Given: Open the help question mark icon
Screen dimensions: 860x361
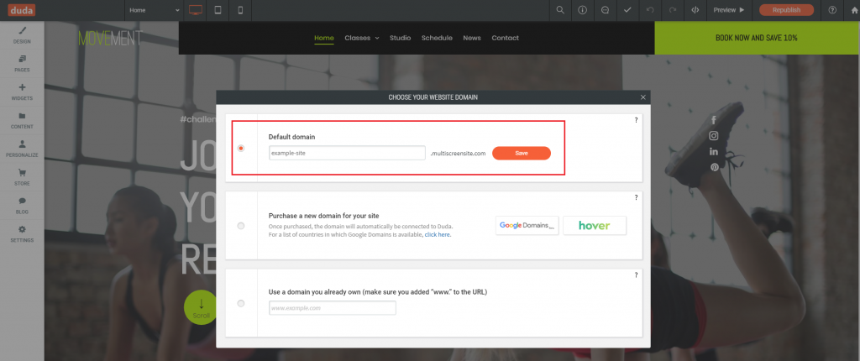Looking at the screenshot, I should pyautogui.click(x=832, y=10).
